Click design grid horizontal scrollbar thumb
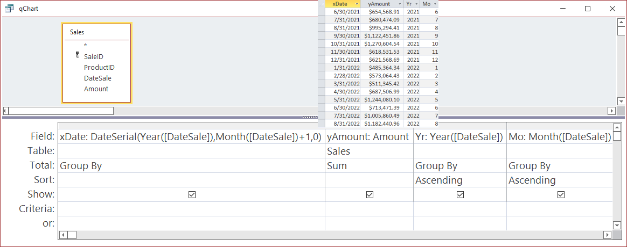 pyautogui.click(x=72, y=235)
